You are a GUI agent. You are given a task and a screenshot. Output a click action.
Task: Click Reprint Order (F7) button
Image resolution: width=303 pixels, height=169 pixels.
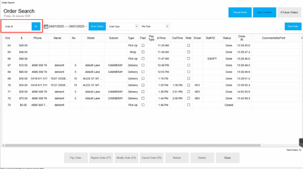(101, 158)
